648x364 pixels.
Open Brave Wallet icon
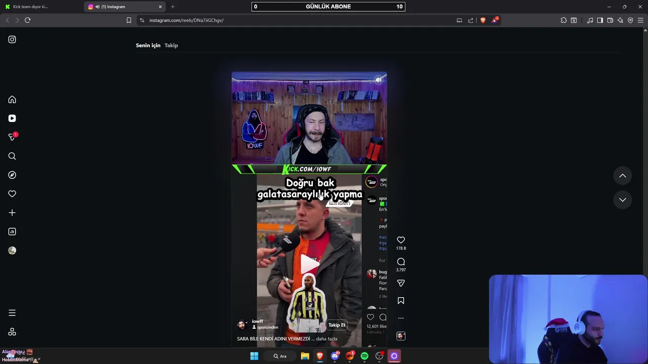[x=610, y=20]
